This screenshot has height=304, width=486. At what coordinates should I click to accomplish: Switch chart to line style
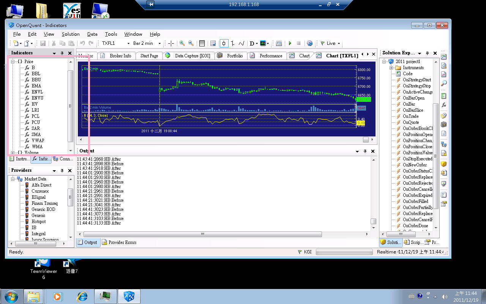coord(241,43)
